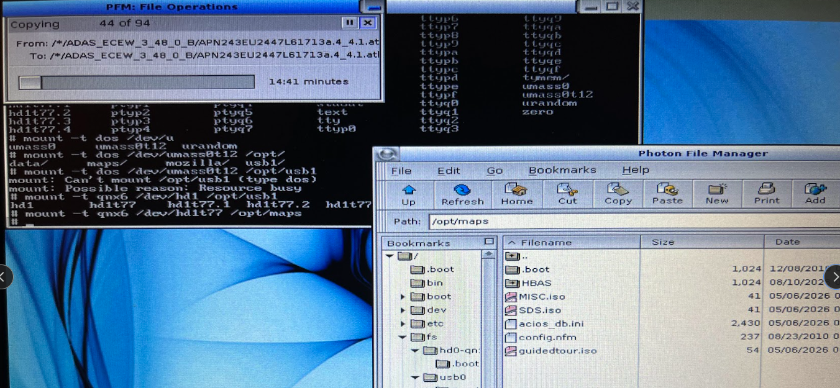Select the acios_db.ini document icon
Screen dimensions: 840x388
(511, 323)
